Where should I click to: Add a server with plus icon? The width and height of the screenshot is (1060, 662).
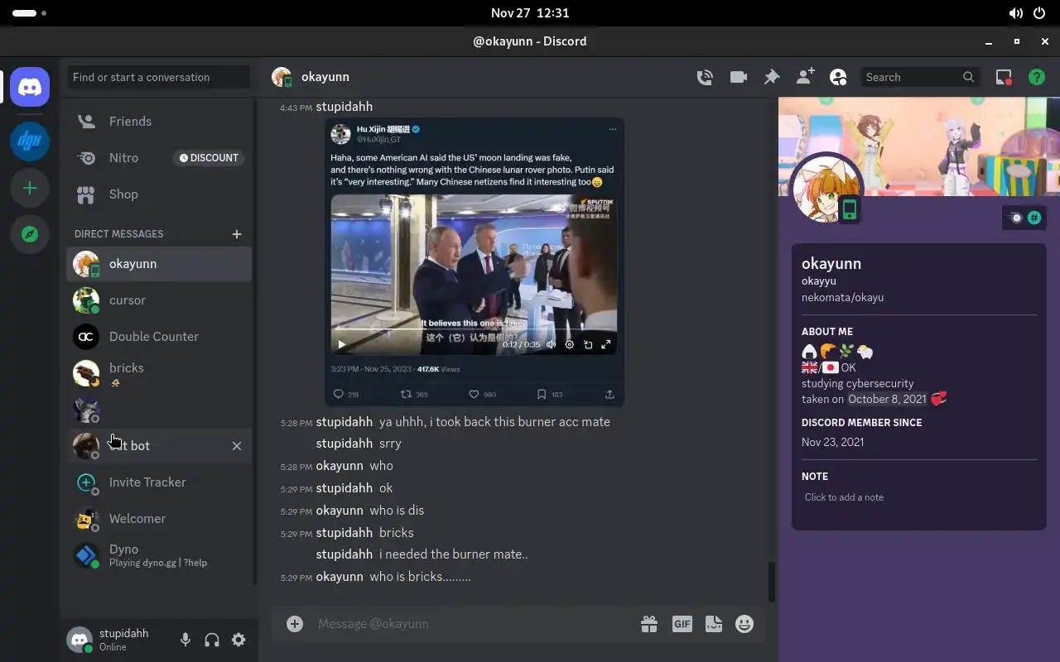(x=30, y=188)
